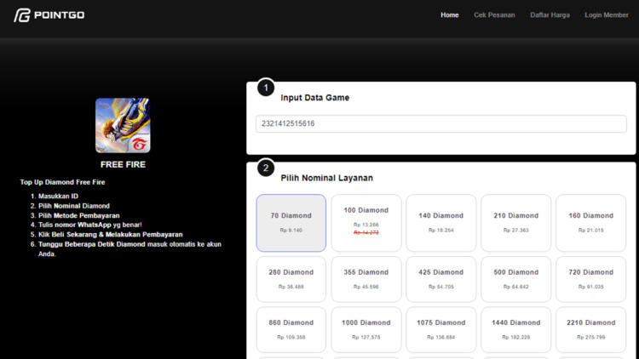Click the step 1 number badge
Viewport: 639px width, 359px height.
tap(266, 88)
